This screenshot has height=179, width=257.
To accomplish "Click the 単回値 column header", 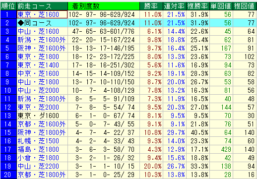I will point(221,6).
